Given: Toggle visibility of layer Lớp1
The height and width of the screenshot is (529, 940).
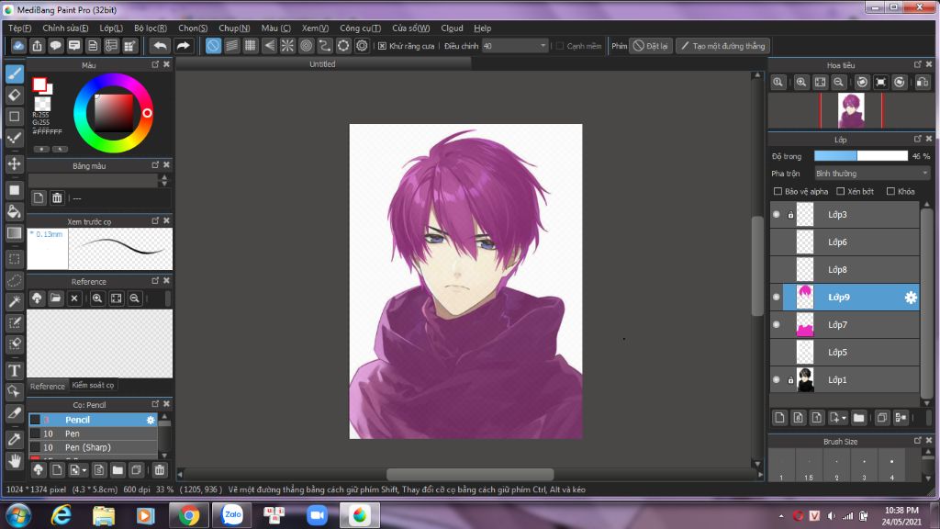Looking at the screenshot, I should 777,380.
